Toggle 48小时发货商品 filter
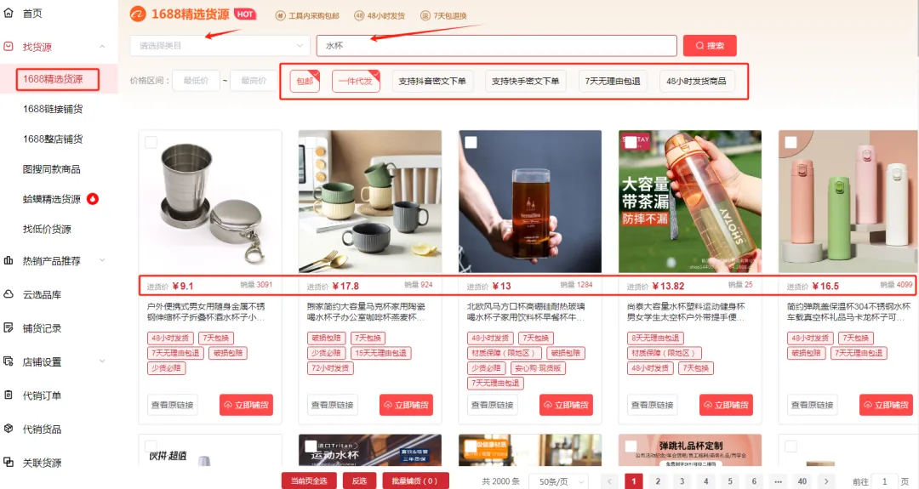The height and width of the screenshot is (489, 919). [x=696, y=82]
